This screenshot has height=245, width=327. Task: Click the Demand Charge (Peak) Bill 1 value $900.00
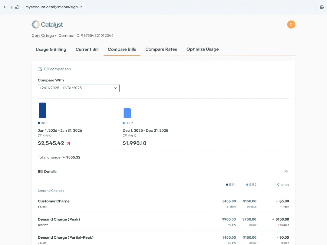coord(229,219)
